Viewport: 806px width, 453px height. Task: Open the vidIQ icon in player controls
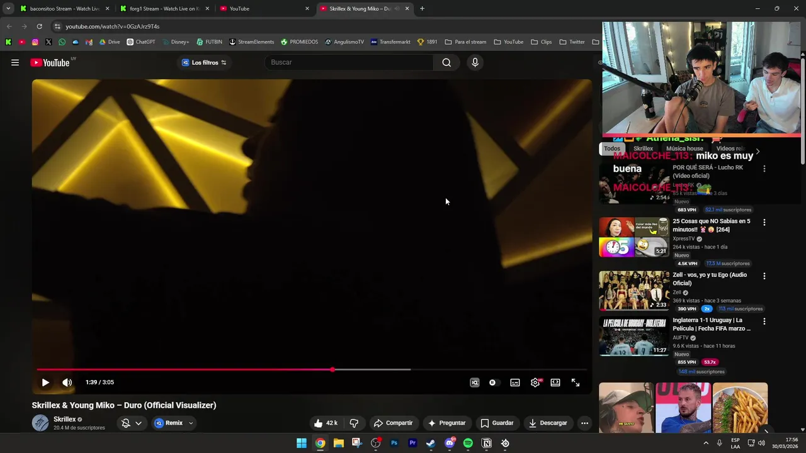coord(475,383)
